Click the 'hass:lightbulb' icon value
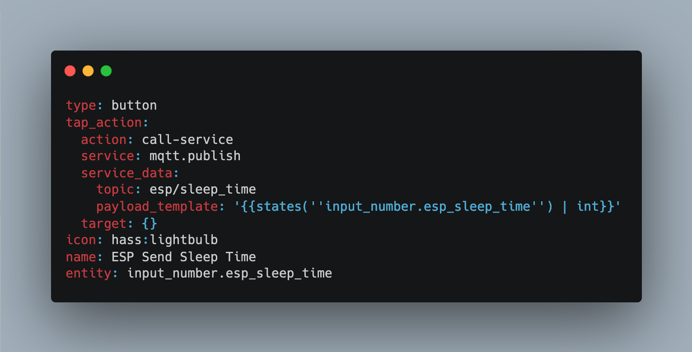The image size is (692, 352). [x=165, y=240]
